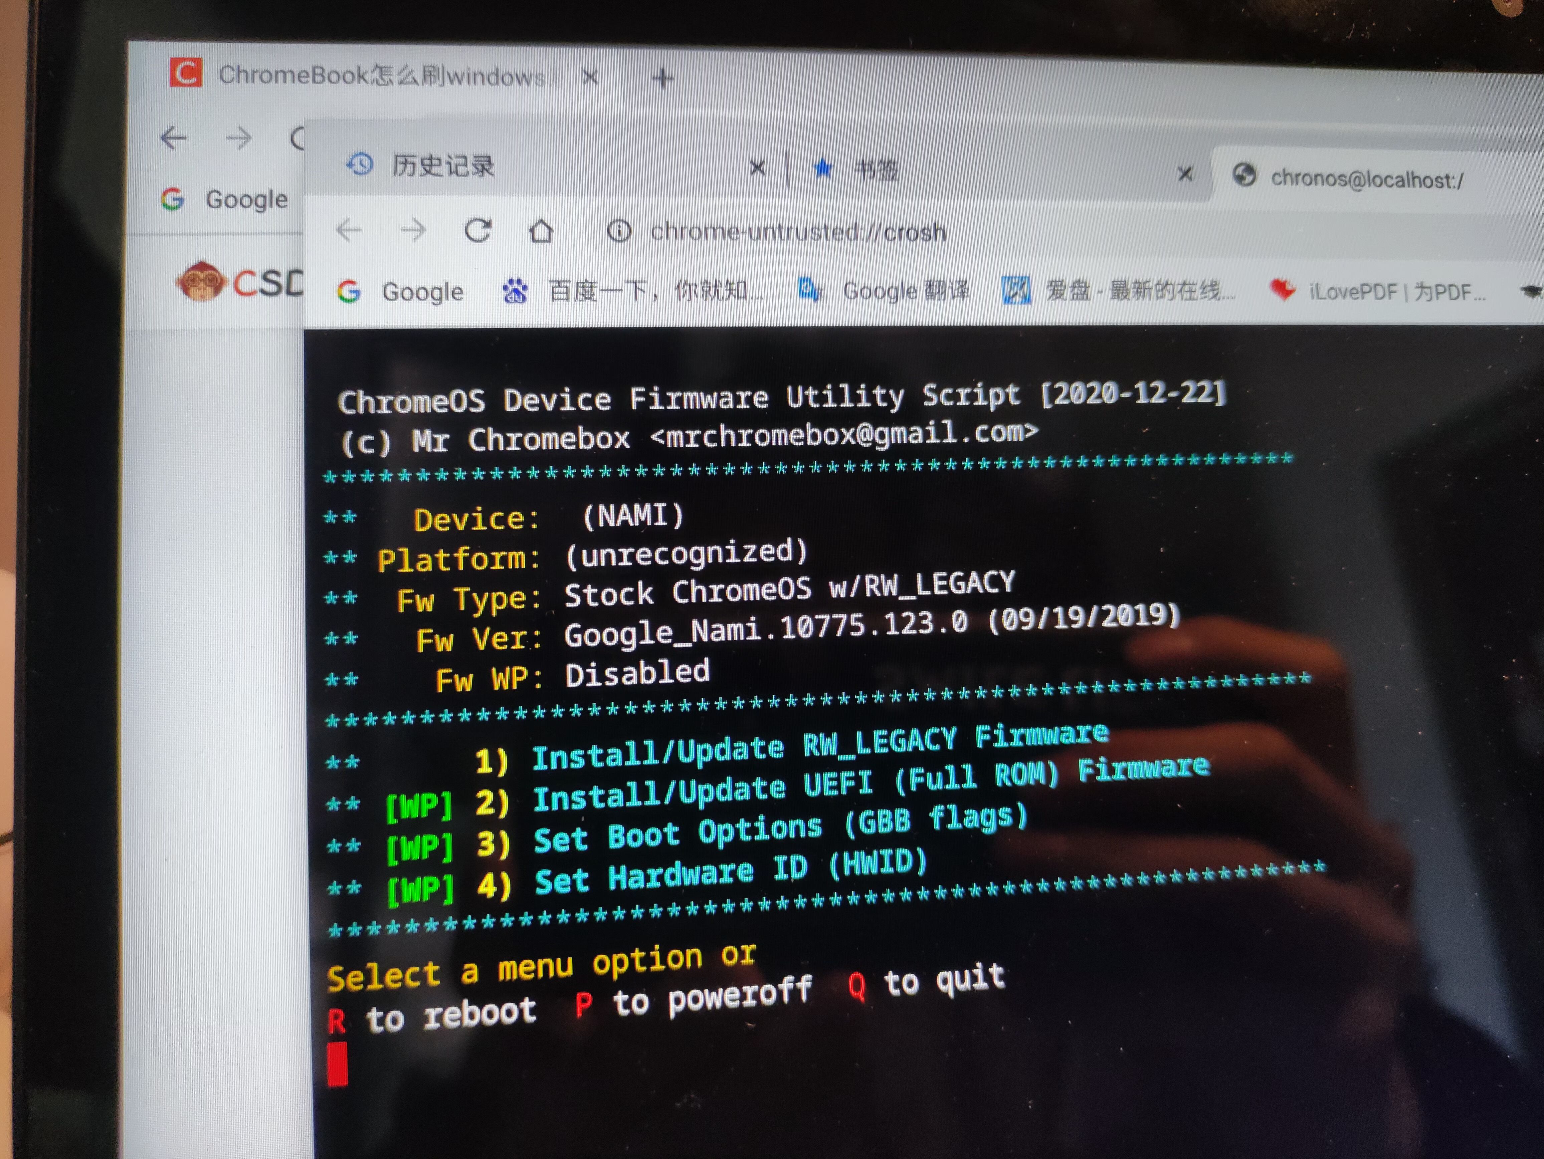Close the 历史记录 tab
Image resolution: width=1544 pixels, height=1159 pixels.
[x=757, y=168]
